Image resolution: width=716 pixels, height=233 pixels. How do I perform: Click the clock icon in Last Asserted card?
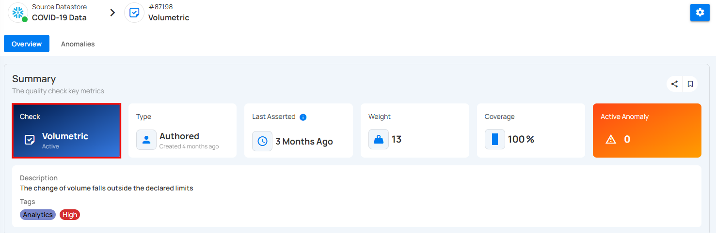tap(262, 141)
